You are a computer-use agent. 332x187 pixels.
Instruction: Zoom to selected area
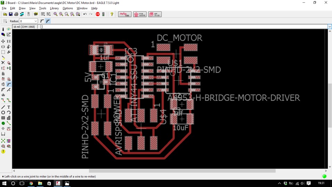(78, 14)
